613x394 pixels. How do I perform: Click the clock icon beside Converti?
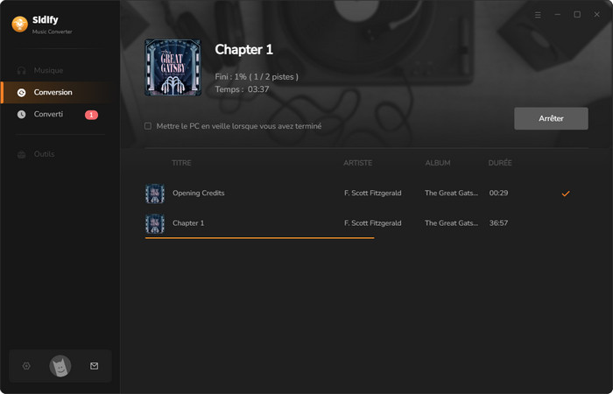click(22, 114)
